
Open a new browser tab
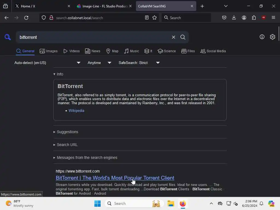(202, 6)
